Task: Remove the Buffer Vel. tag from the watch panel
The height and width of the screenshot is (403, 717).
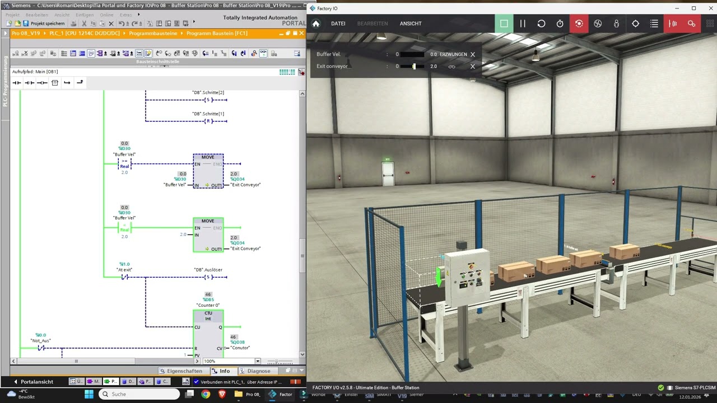Action: (x=473, y=54)
